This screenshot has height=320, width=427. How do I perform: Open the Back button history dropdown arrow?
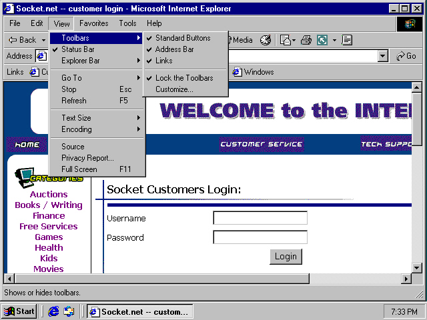coord(43,40)
